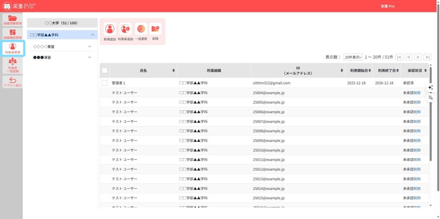Expand the ◇◇◇◇実習 tree item
440x219 pixels.
tap(89, 46)
